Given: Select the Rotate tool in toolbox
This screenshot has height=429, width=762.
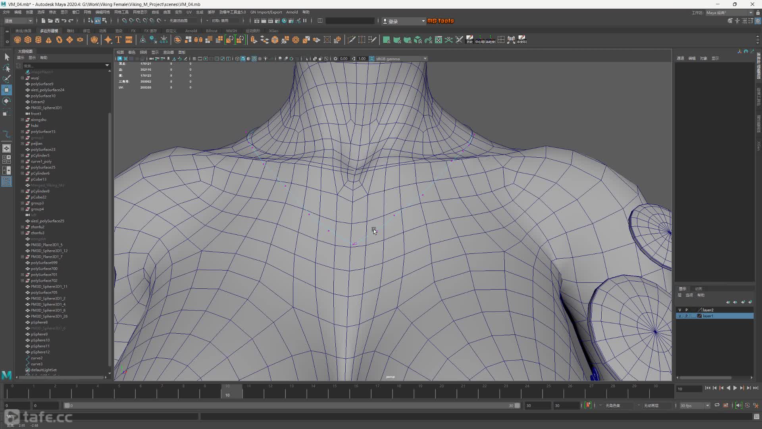Looking at the screenshot, I should pos(7,101).
